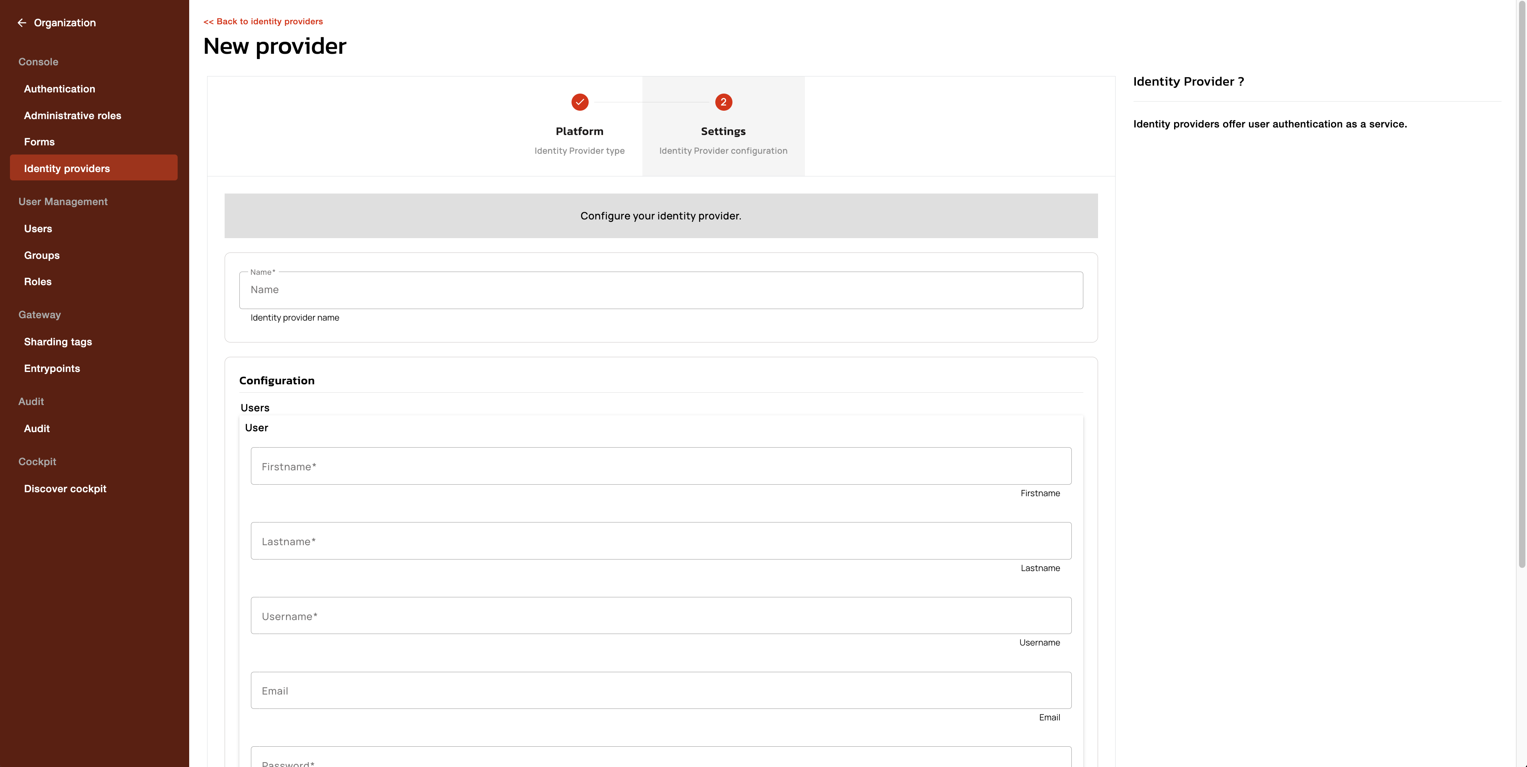Screen dimensions: 1527x767
Task: Open Users under User Management
Action: [38, 229]
